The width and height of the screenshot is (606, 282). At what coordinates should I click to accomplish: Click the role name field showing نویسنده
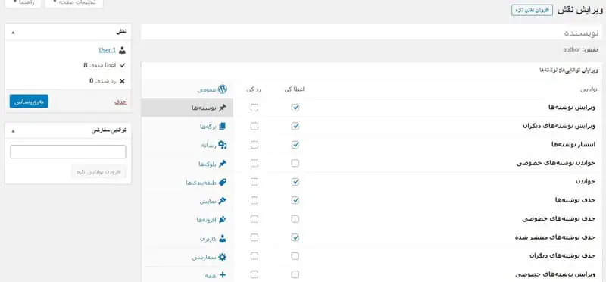pyautogui.click(x=371, y=33)
